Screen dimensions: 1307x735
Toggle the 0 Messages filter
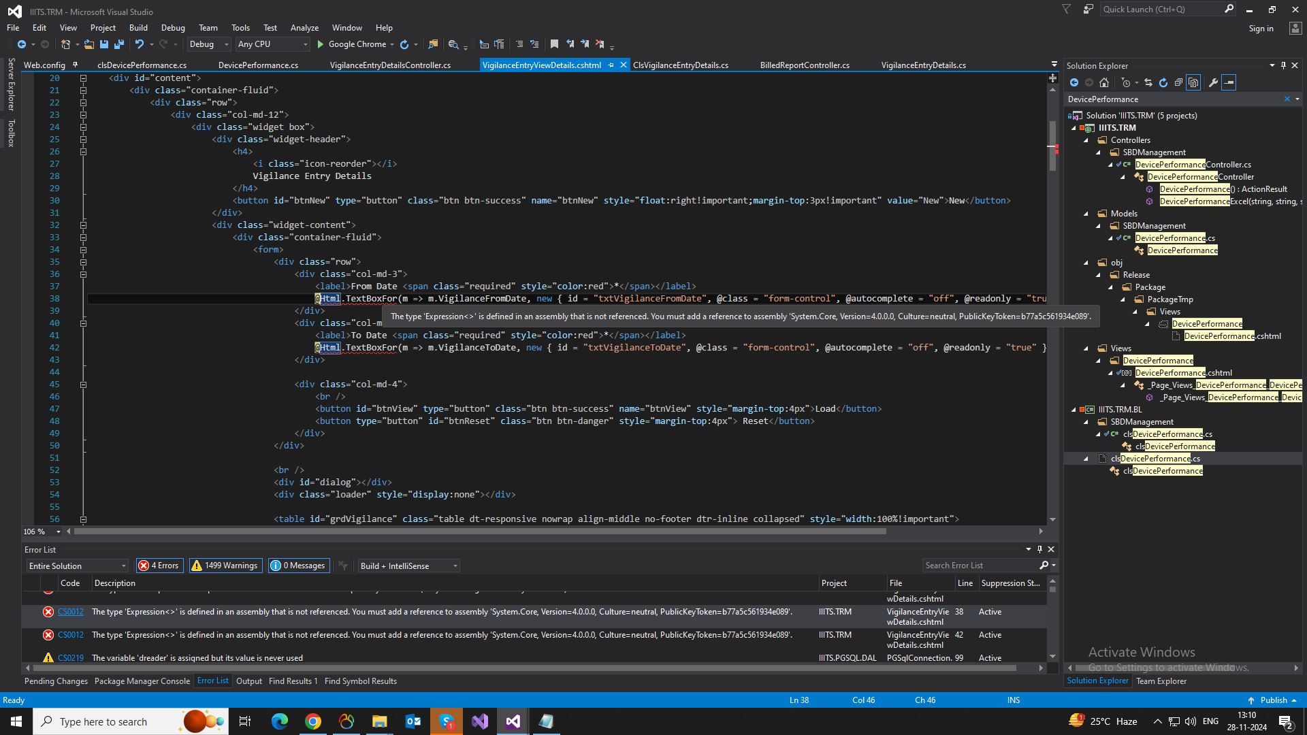(x=298, y=566)
